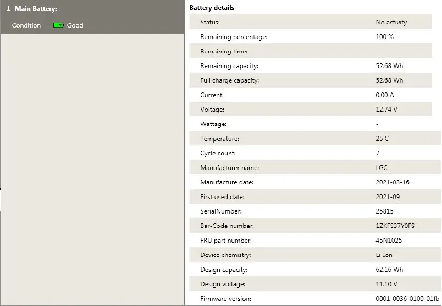Screen dimensions: 442x306
Task: Select the 'FRU part number:' label
Action: (226, 241)
